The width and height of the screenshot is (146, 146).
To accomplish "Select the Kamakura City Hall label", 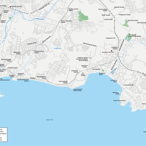I will point(108,52).
